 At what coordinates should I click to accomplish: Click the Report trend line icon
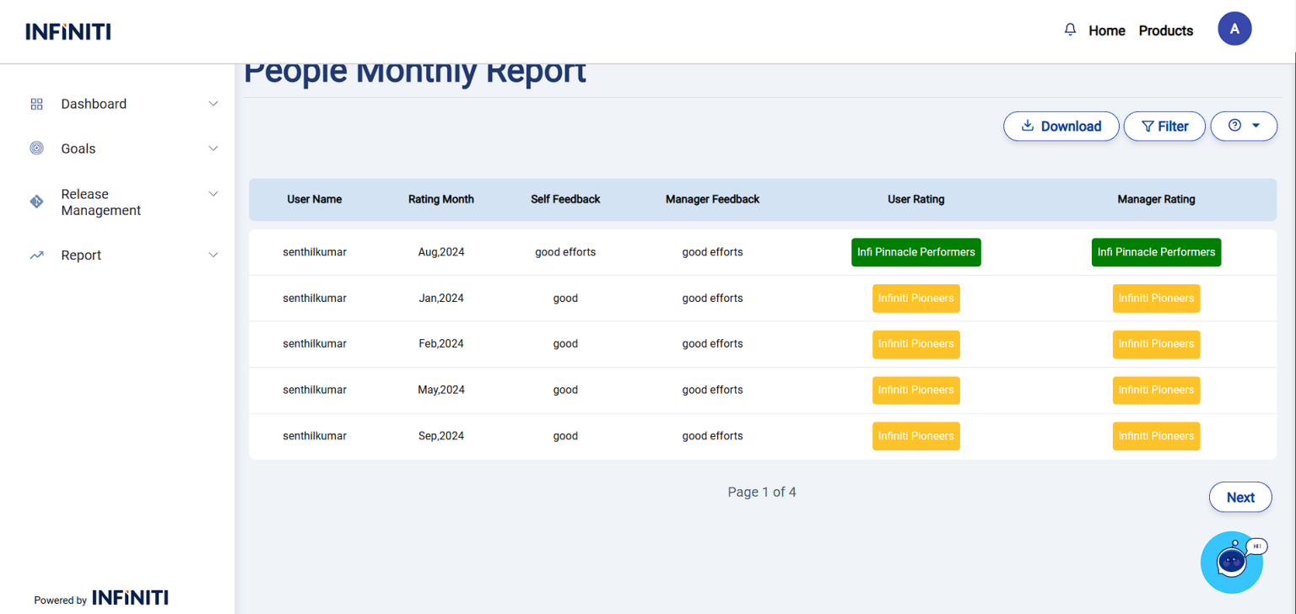point(36,255)
